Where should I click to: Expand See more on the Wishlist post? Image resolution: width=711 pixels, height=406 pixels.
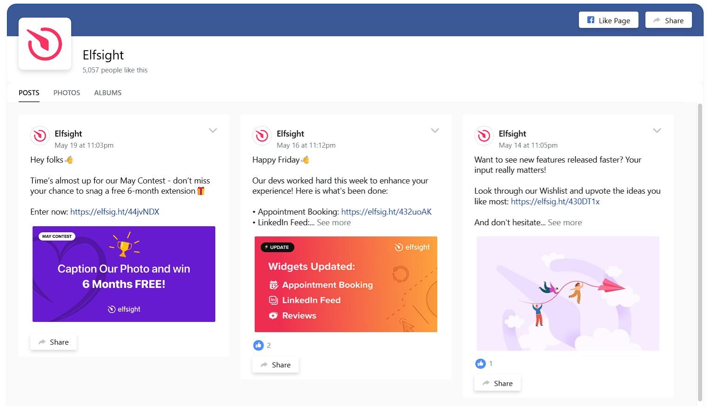[x=565, y=223]
